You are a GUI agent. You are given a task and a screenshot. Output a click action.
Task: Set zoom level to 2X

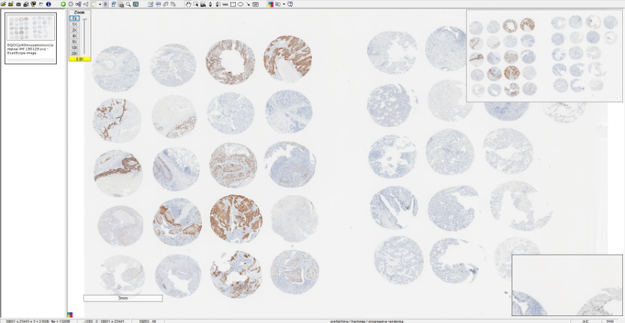[74, 30]
